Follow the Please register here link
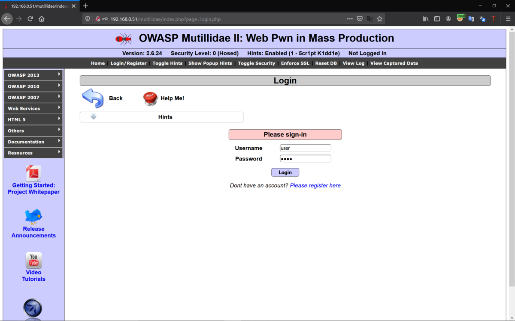 click(x=315, y=185)
